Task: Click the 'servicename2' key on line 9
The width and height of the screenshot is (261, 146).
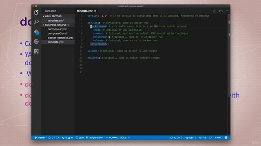Action: [x=99, y=44]
